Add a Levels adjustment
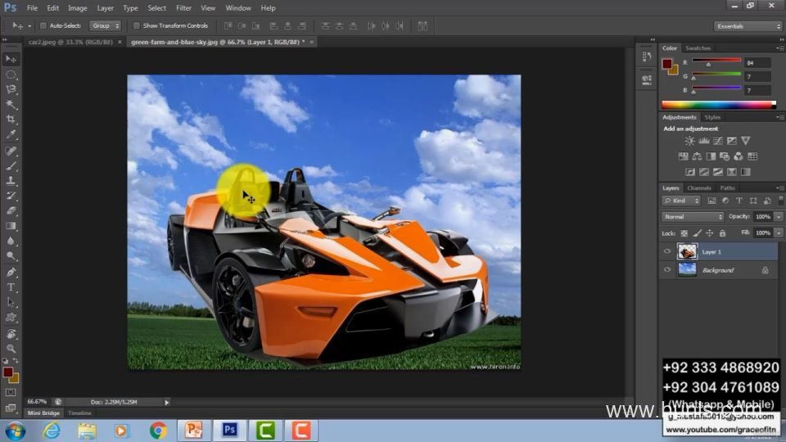 point(704,141)
